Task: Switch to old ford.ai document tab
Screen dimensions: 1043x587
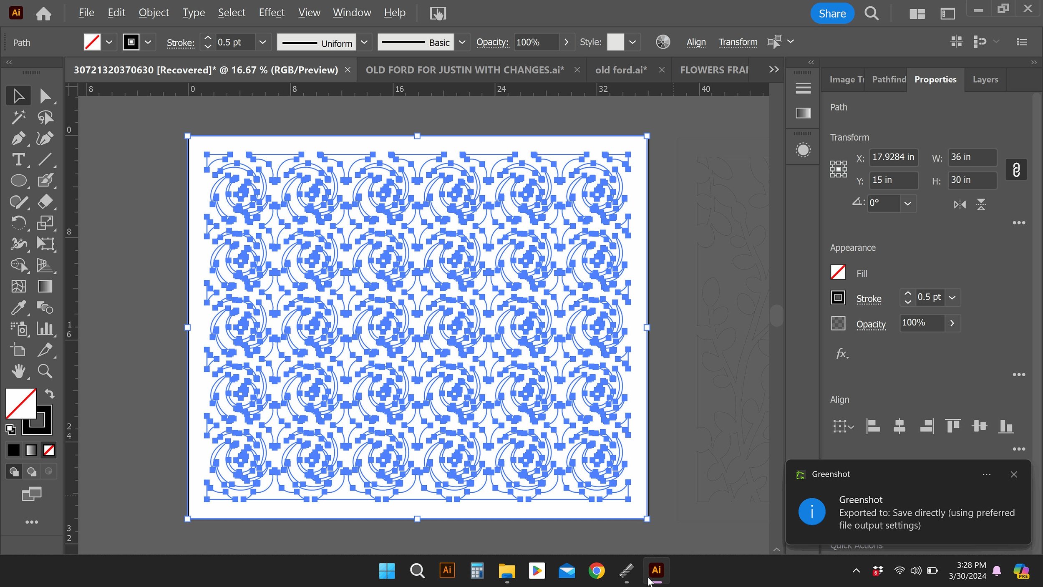Action: click(x=621, y=70)
